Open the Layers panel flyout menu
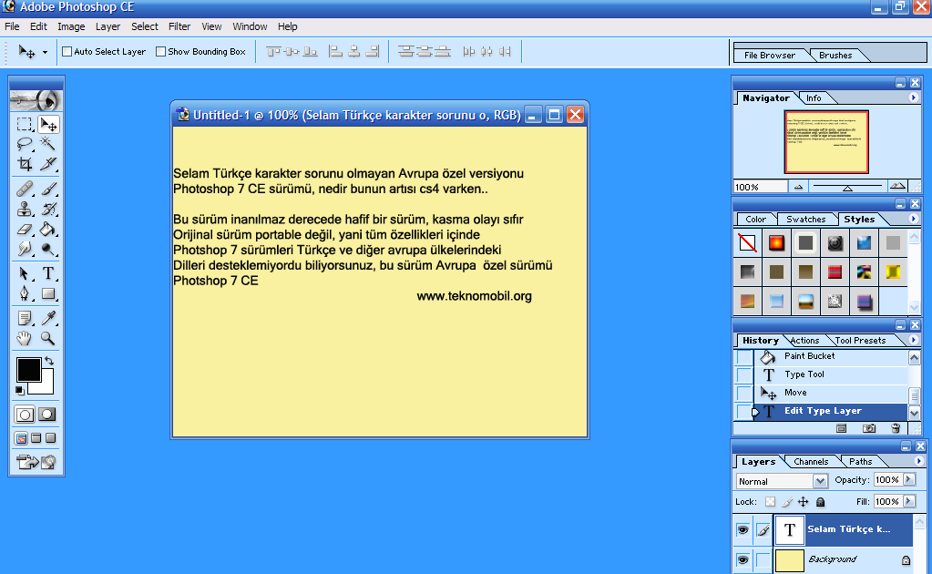Image resolution: width=932 pixels, height=574 pixels. pos(919,461)
